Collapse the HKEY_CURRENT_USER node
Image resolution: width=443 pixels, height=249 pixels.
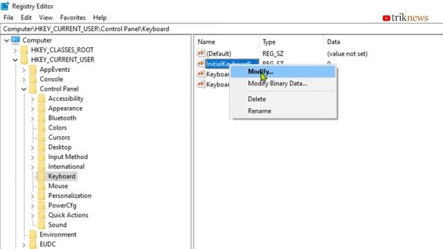pyautogui.click(x=15, y=60)
